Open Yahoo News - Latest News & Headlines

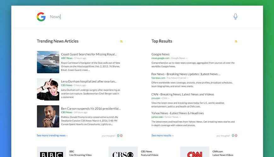(178, 113)
